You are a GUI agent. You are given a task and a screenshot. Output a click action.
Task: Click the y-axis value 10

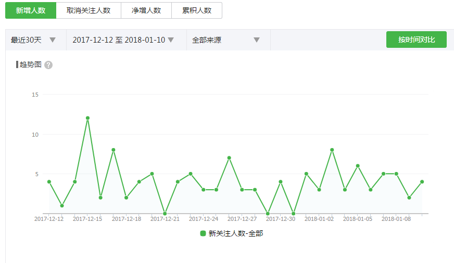click(35, 135)
